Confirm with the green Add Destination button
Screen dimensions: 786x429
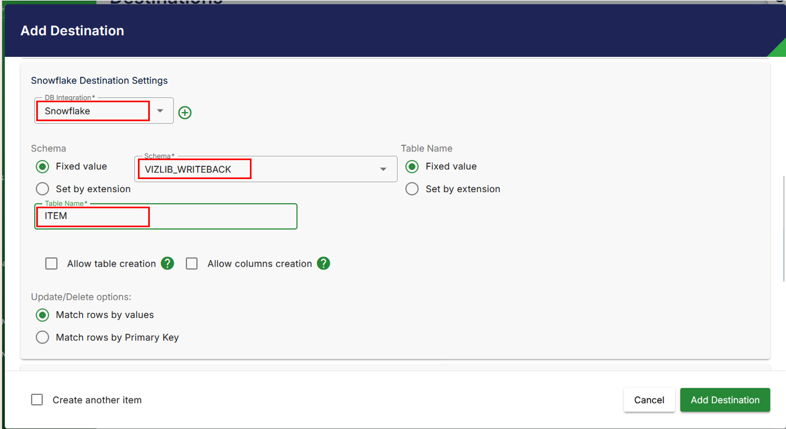coord(725,400)
